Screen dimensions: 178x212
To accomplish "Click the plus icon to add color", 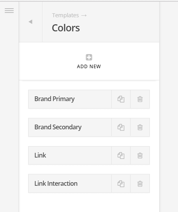I will tap(89, 57).
